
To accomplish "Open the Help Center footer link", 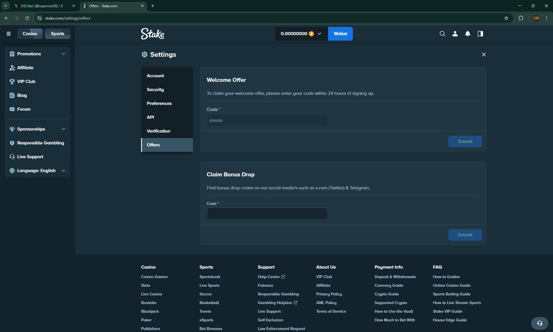I will pos(271,277).
